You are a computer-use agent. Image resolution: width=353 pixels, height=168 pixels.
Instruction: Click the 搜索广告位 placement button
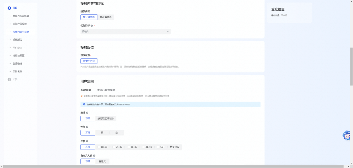point(89,61)
